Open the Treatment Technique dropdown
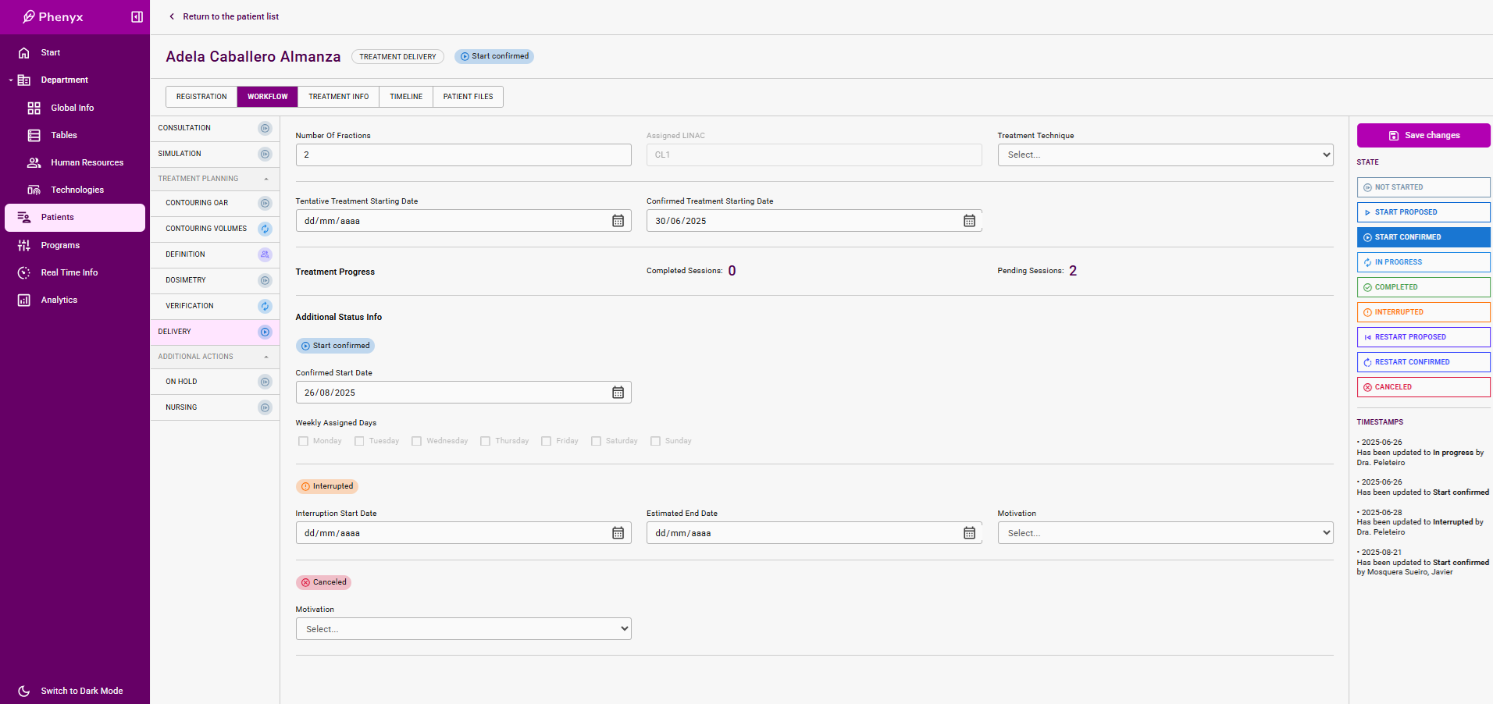 (1164, 155)
